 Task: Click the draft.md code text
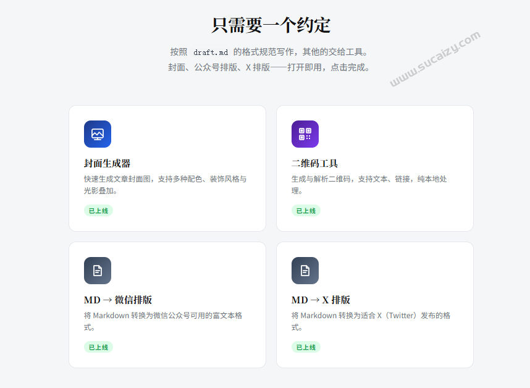click(211, 53)
